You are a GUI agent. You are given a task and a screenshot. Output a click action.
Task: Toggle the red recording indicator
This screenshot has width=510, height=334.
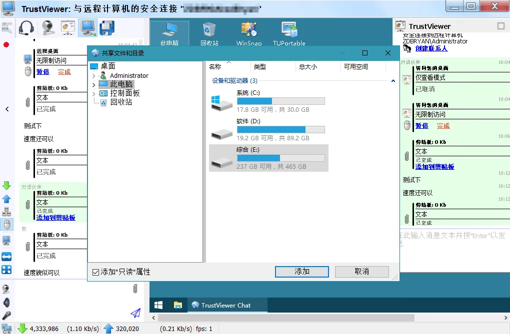[6, 43]
